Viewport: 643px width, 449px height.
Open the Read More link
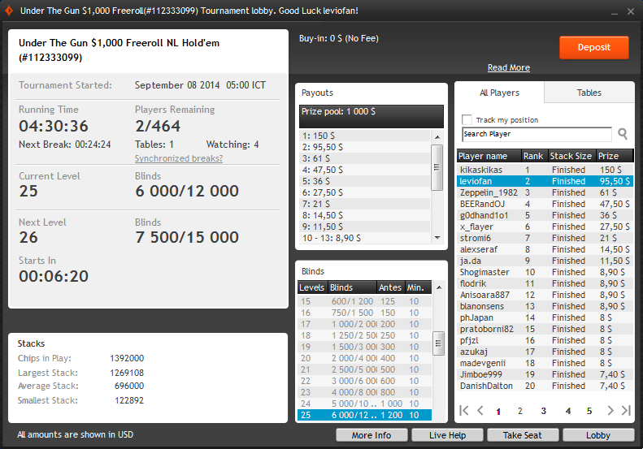pyautogui.click(x=509, y=67)
